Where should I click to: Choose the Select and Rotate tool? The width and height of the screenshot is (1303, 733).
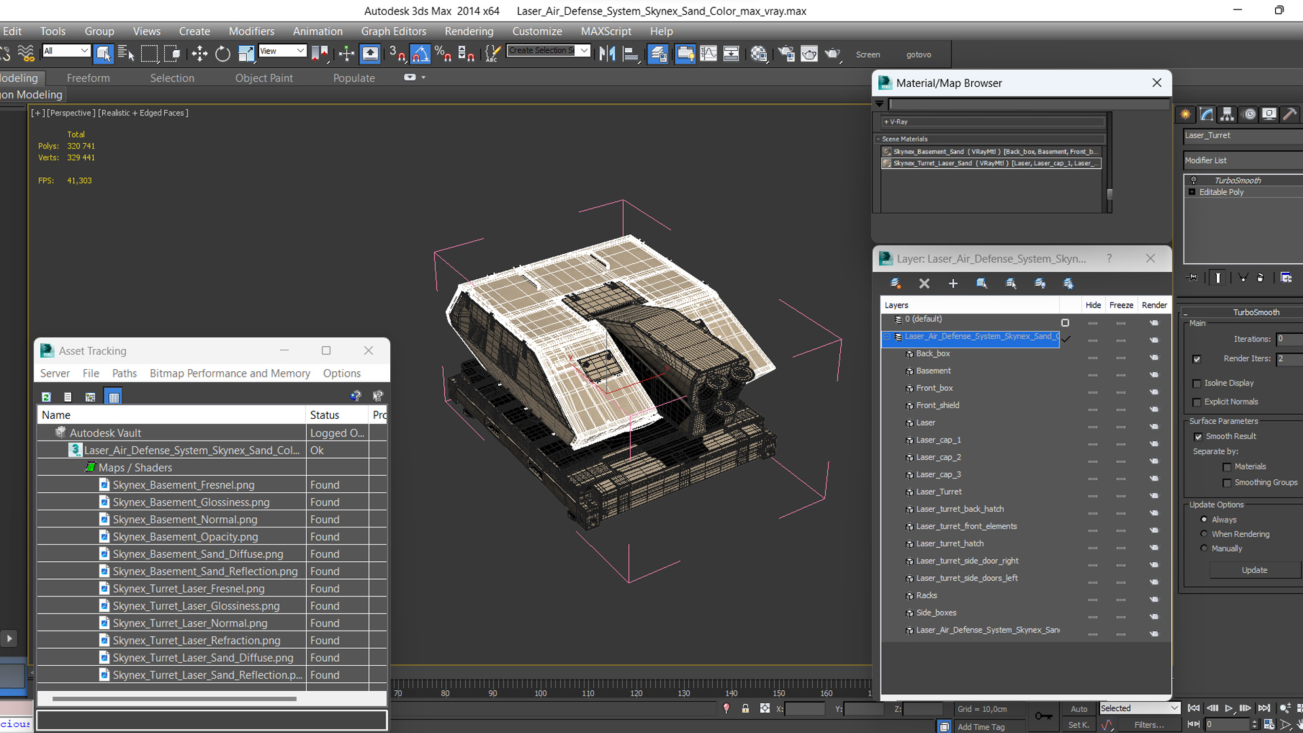point(223,54)
